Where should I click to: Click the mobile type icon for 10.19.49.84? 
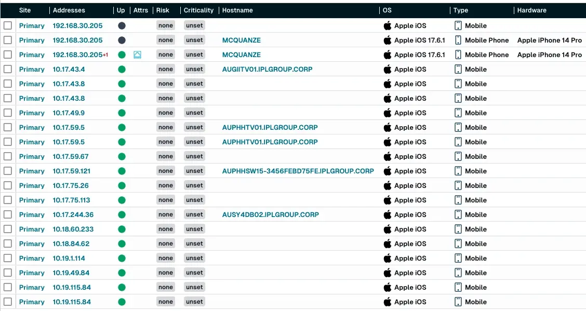(x=458, y=273)
